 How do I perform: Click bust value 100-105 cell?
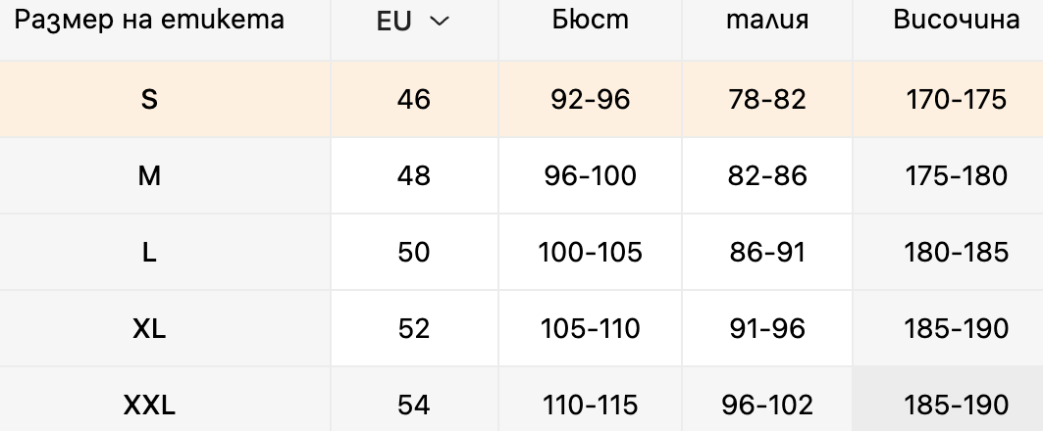pyautogui.click(x=590, y=253)
